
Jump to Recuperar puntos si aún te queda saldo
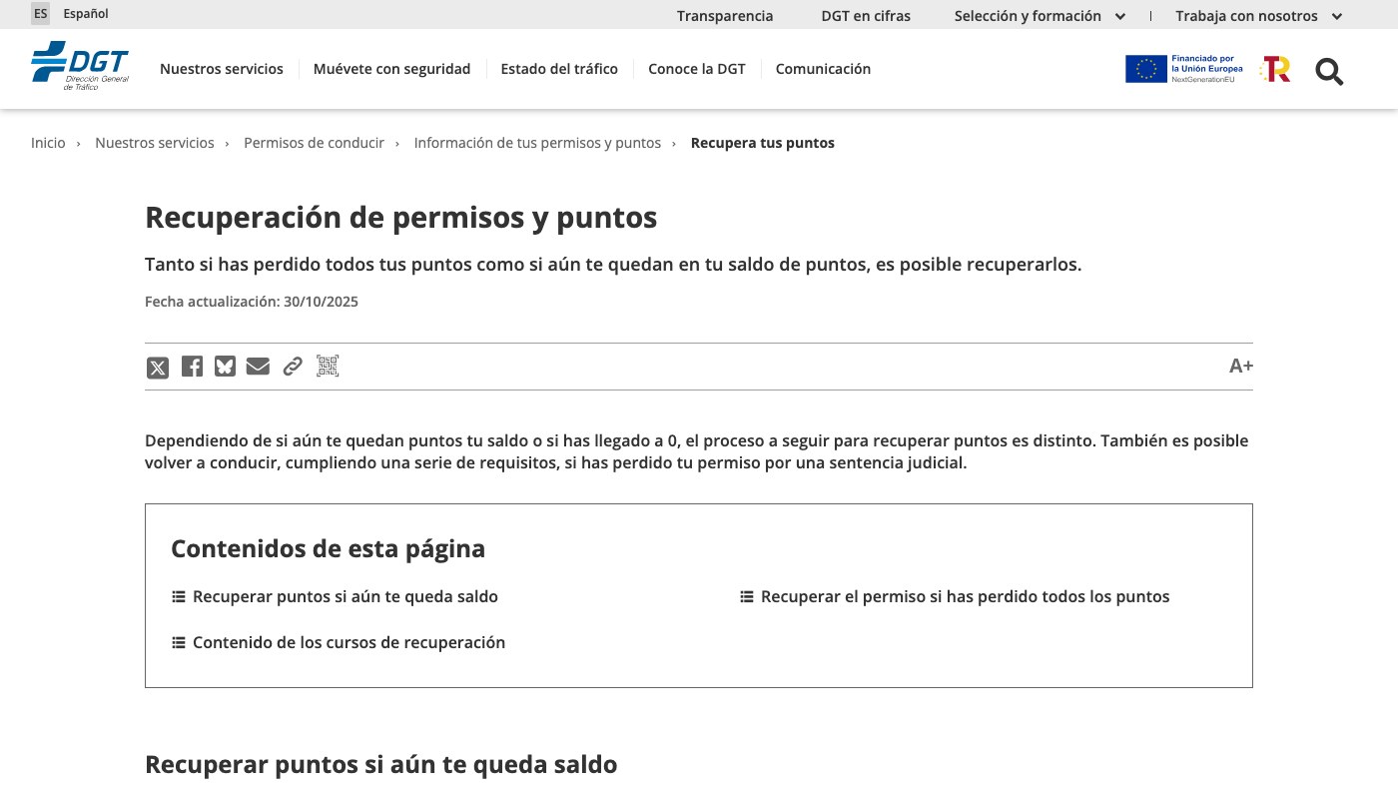pos(335,596)
